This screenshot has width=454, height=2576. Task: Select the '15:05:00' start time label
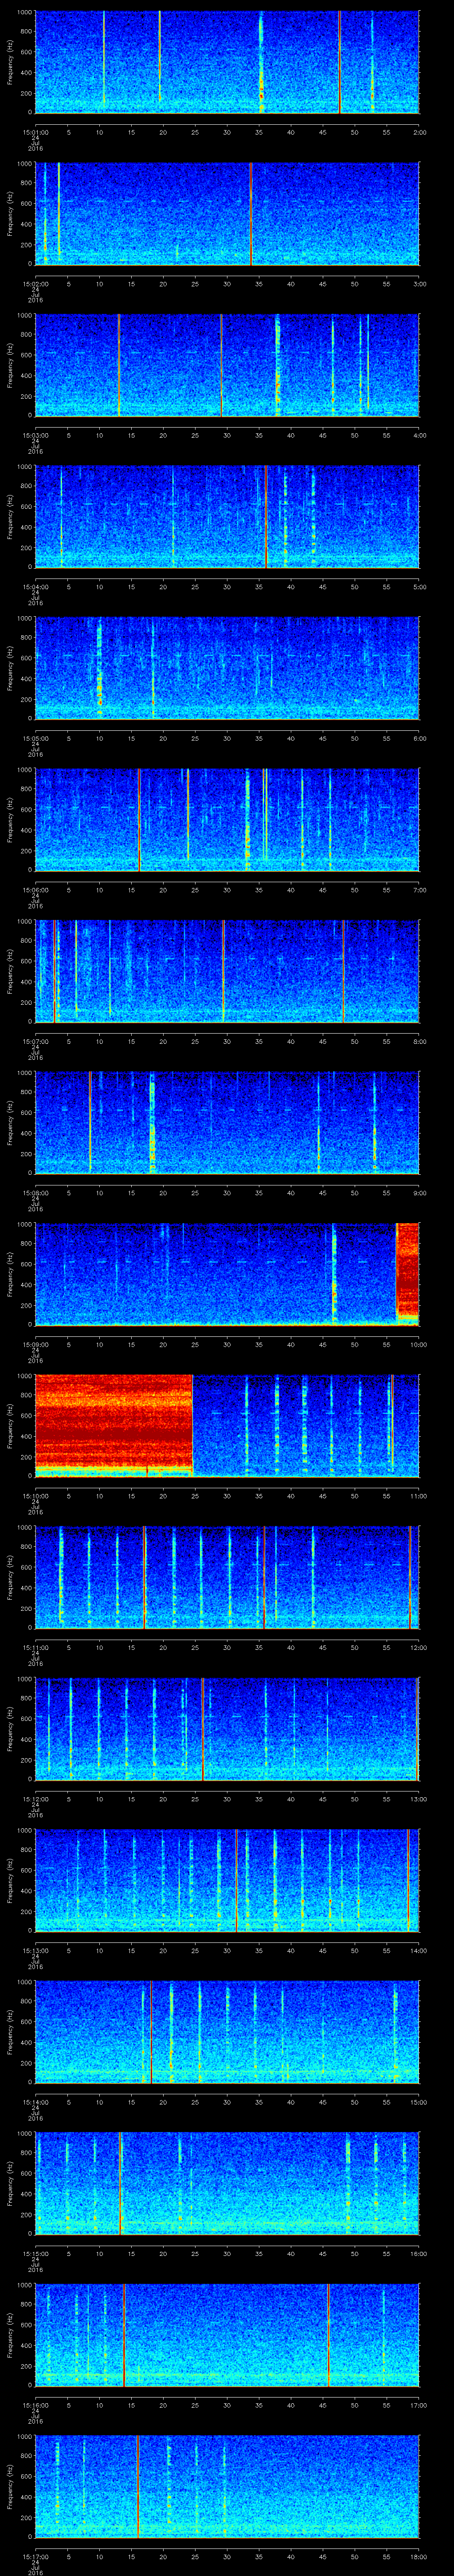pos(35,737)
